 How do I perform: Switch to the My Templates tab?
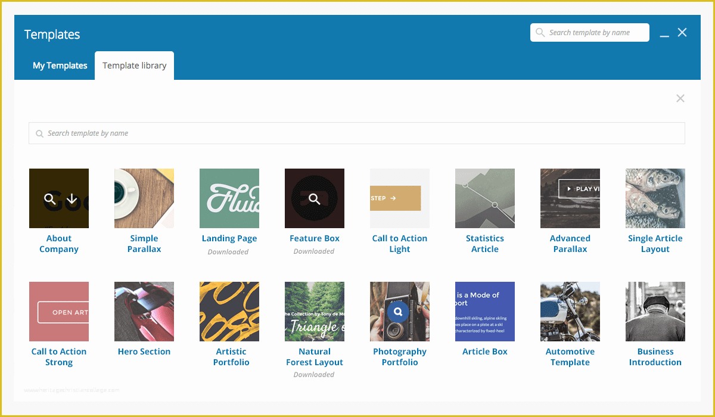[x=60, y=66]
